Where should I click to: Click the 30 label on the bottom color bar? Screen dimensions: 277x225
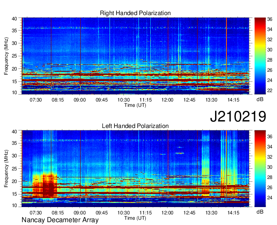[270, 167]
